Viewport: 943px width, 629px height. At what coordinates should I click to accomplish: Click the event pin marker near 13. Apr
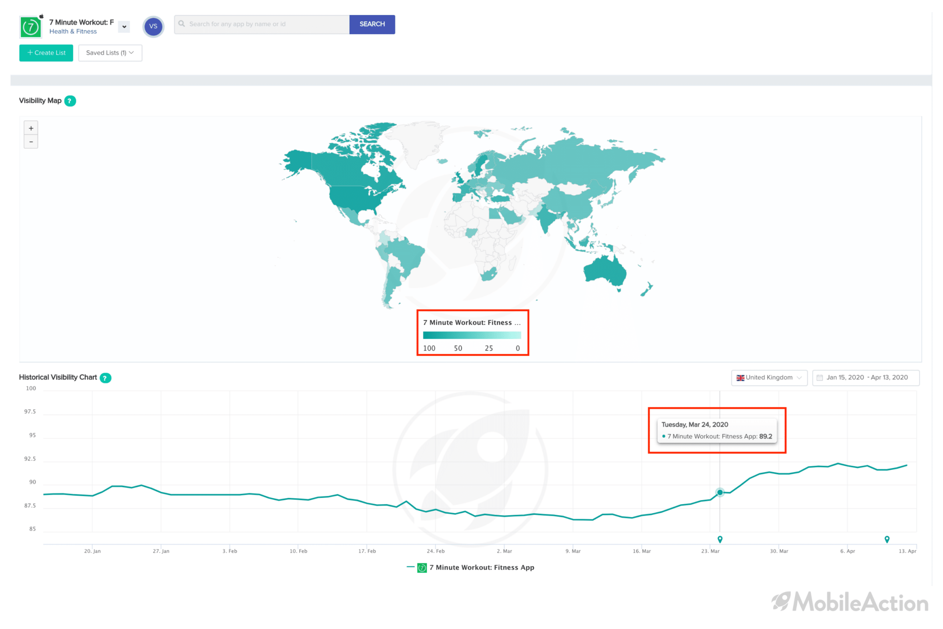(x=887, y=539)
